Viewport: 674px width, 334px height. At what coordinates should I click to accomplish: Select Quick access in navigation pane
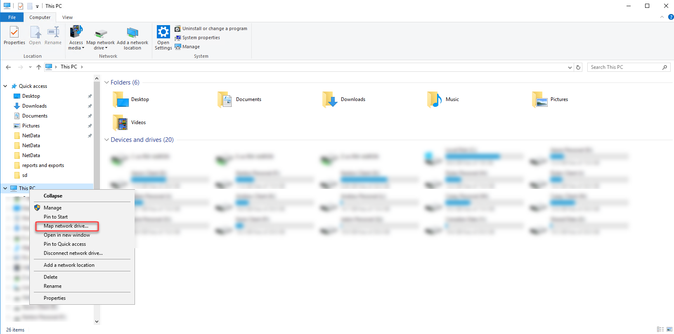click(x=33, y=86)
